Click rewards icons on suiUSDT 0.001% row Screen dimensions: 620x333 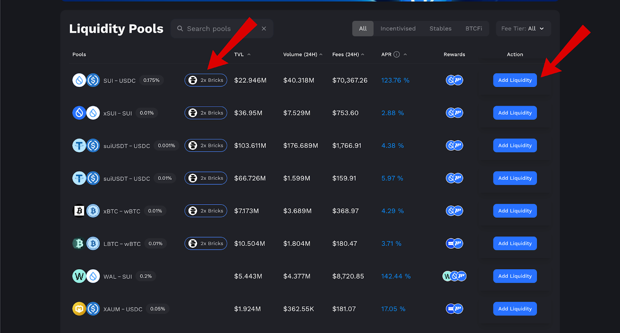click(x=455, y=145)
